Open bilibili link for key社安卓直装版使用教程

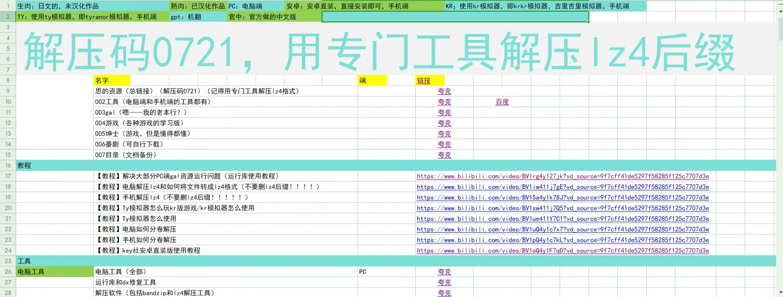pos(563,251)
